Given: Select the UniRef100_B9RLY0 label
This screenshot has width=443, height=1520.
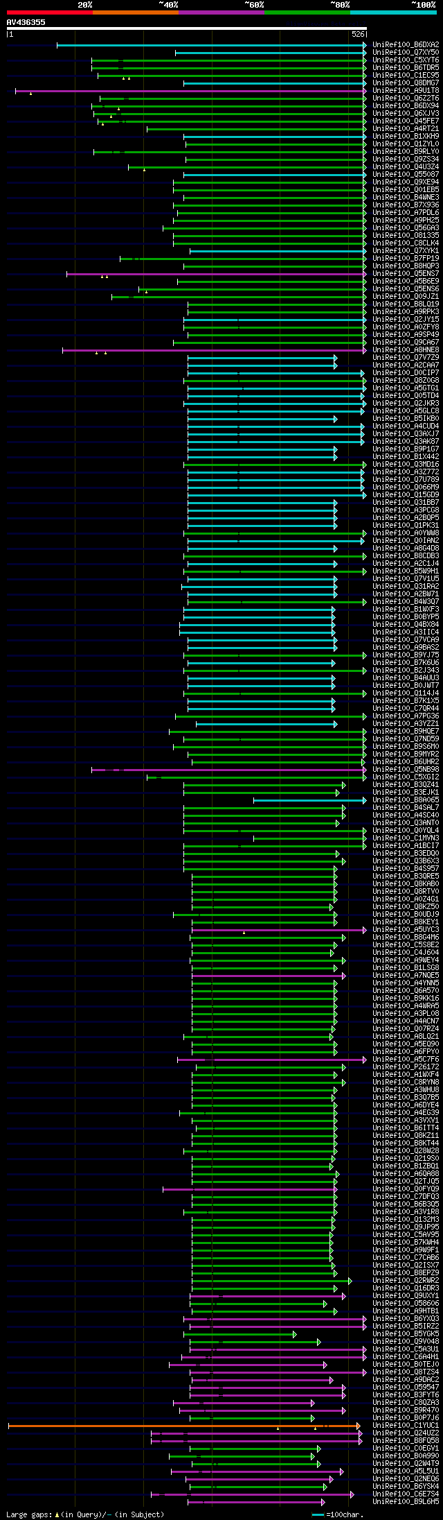Looking at the screenshot, I should (x=406, y=152).
